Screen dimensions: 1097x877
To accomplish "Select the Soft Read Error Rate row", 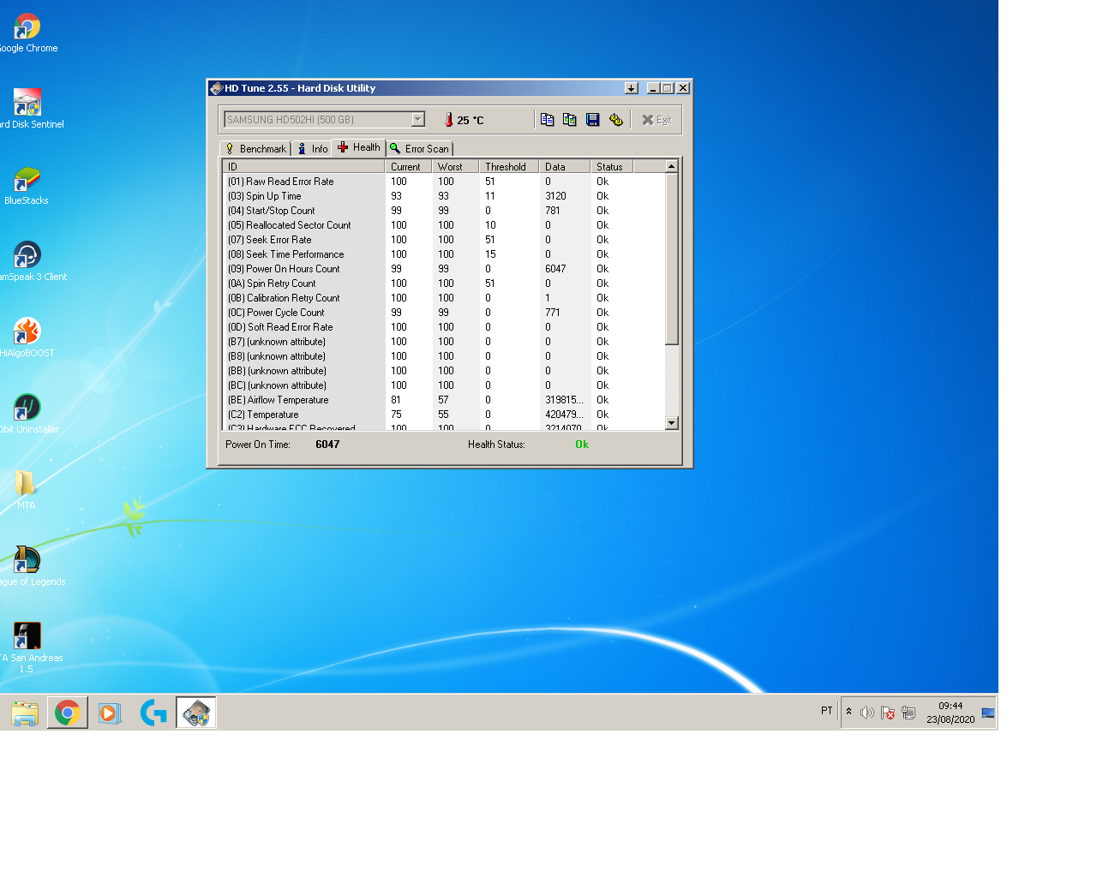I will click(443, 327).
